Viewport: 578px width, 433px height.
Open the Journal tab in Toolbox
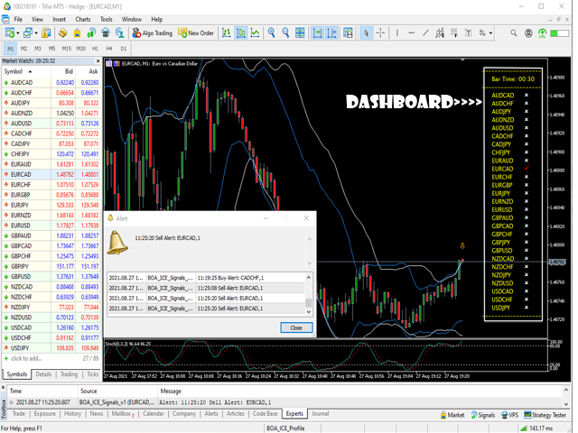[x=320, y=414]
